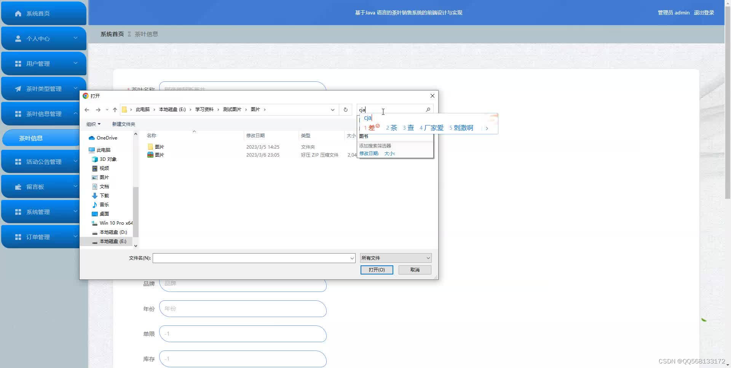The image size is (731, 368).
Task: Open OneDrive in navigation pane
Action: pyautogui.click(x=103, y=138)
